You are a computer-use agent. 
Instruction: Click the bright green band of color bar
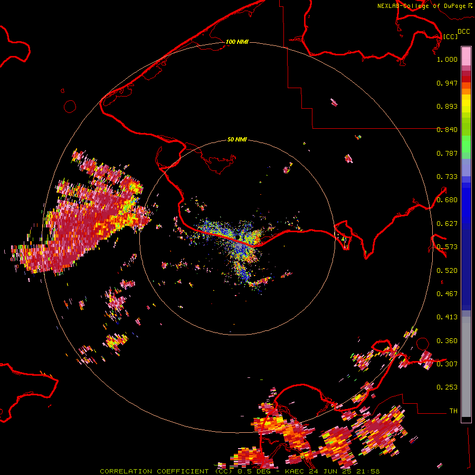tap(466, 144)
